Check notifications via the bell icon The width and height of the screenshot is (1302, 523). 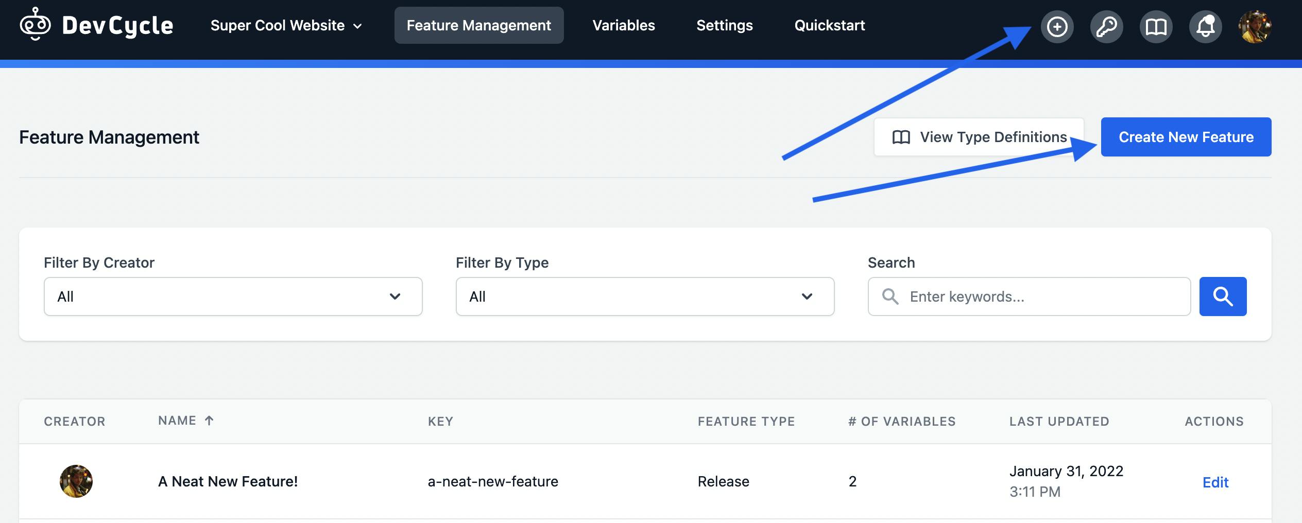click(x=1205, y=27)
